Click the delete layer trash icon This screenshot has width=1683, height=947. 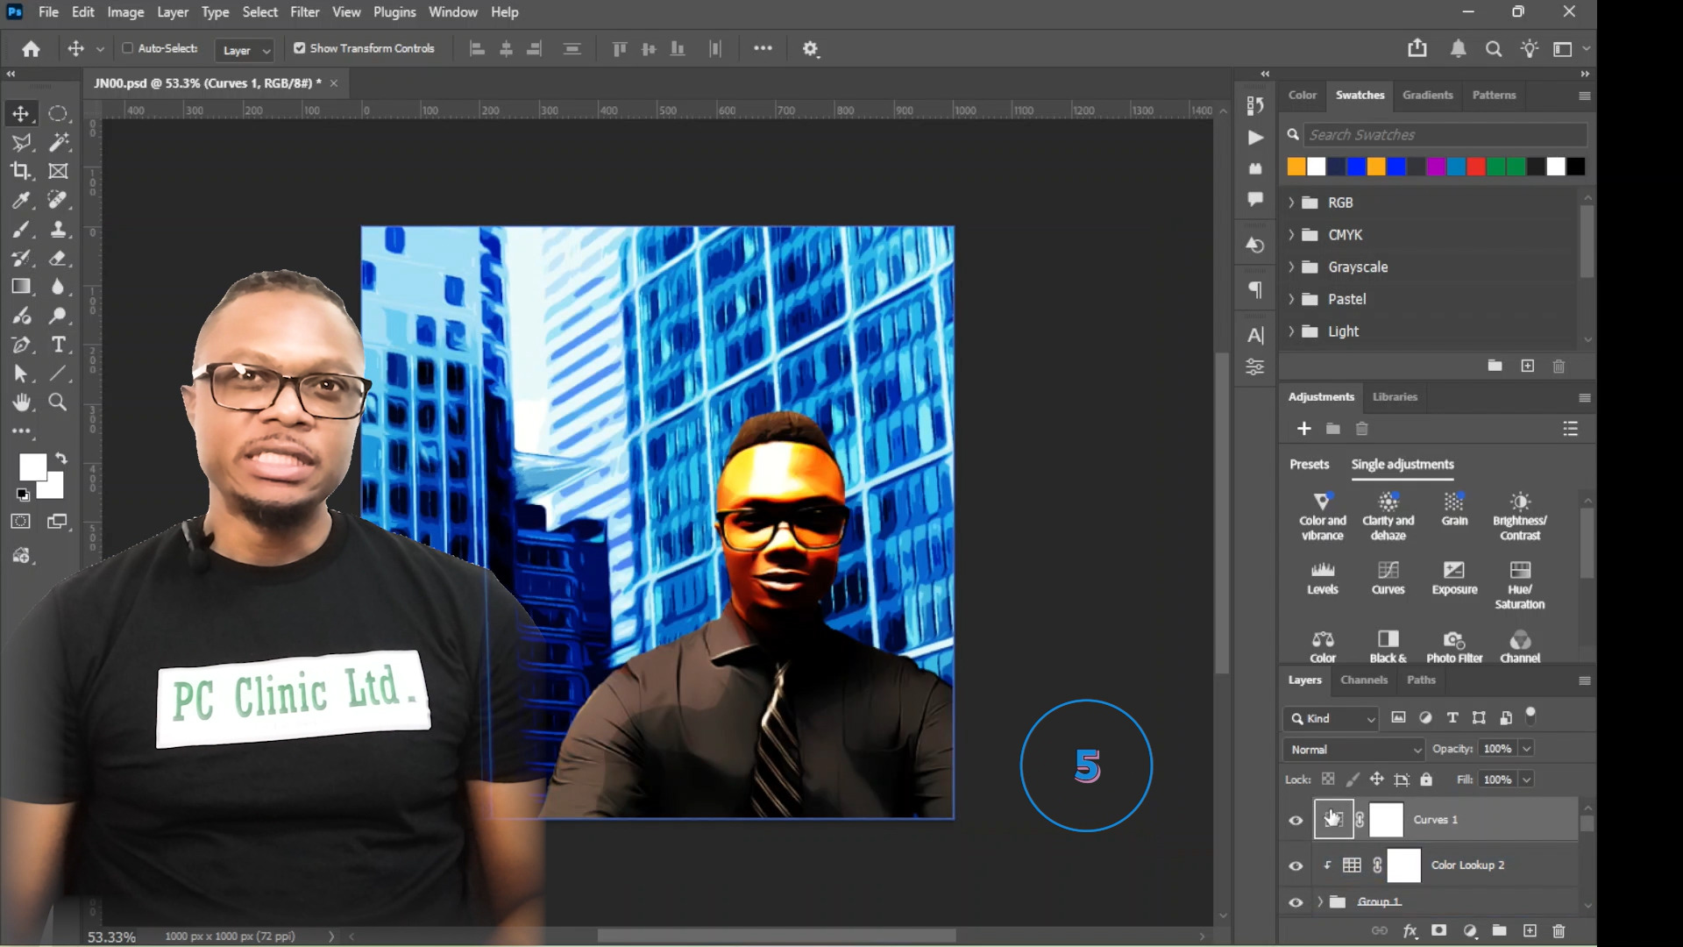pyautogui.click(x=1559, y=931)
